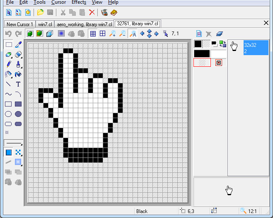This screenshot has height=218, width=273.
Task: Shift image left with left arrow
Action: (x=142, y=34)
